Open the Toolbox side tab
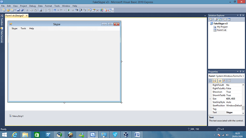This screenshot has height=138, width=246. pos(2,20)
